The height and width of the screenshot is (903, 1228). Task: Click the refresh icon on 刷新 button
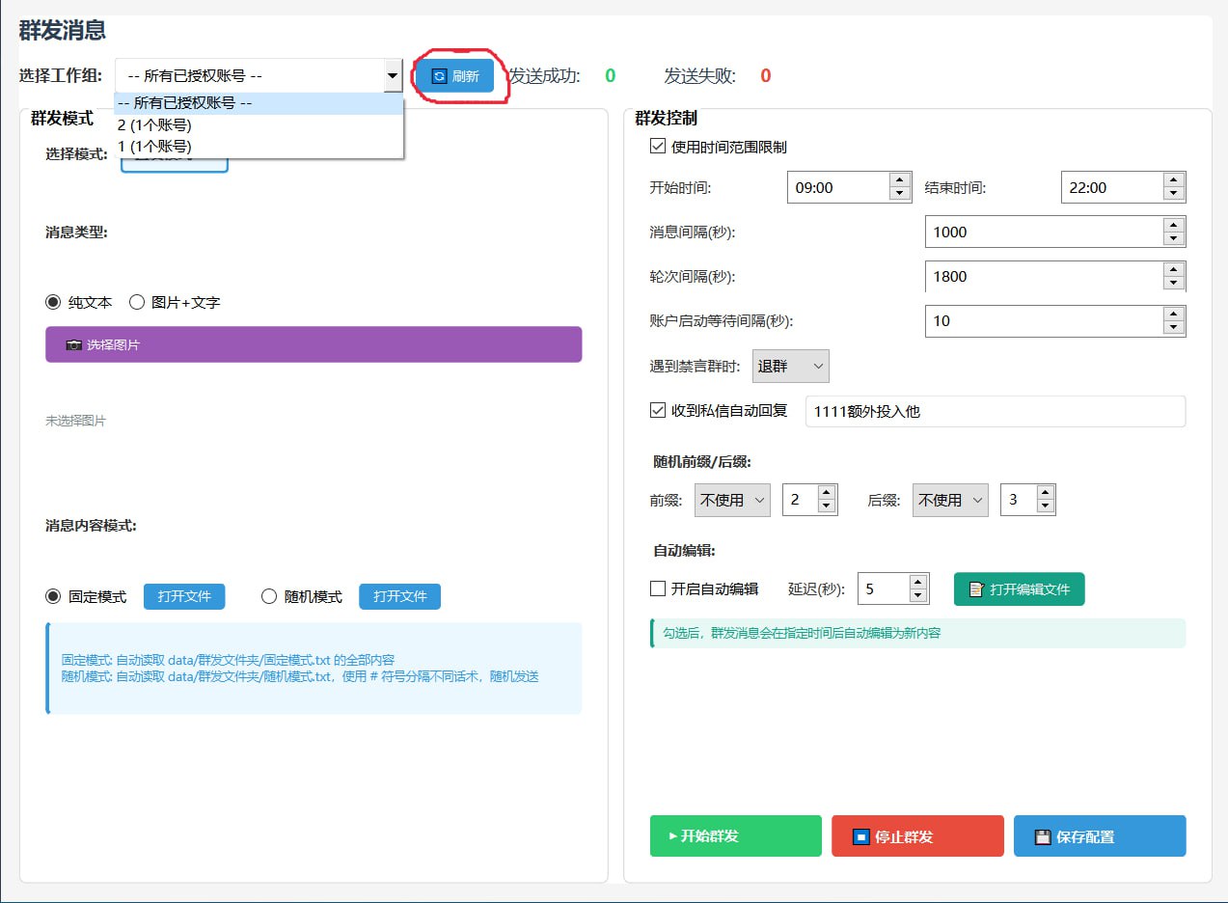[x=440, y=74]
